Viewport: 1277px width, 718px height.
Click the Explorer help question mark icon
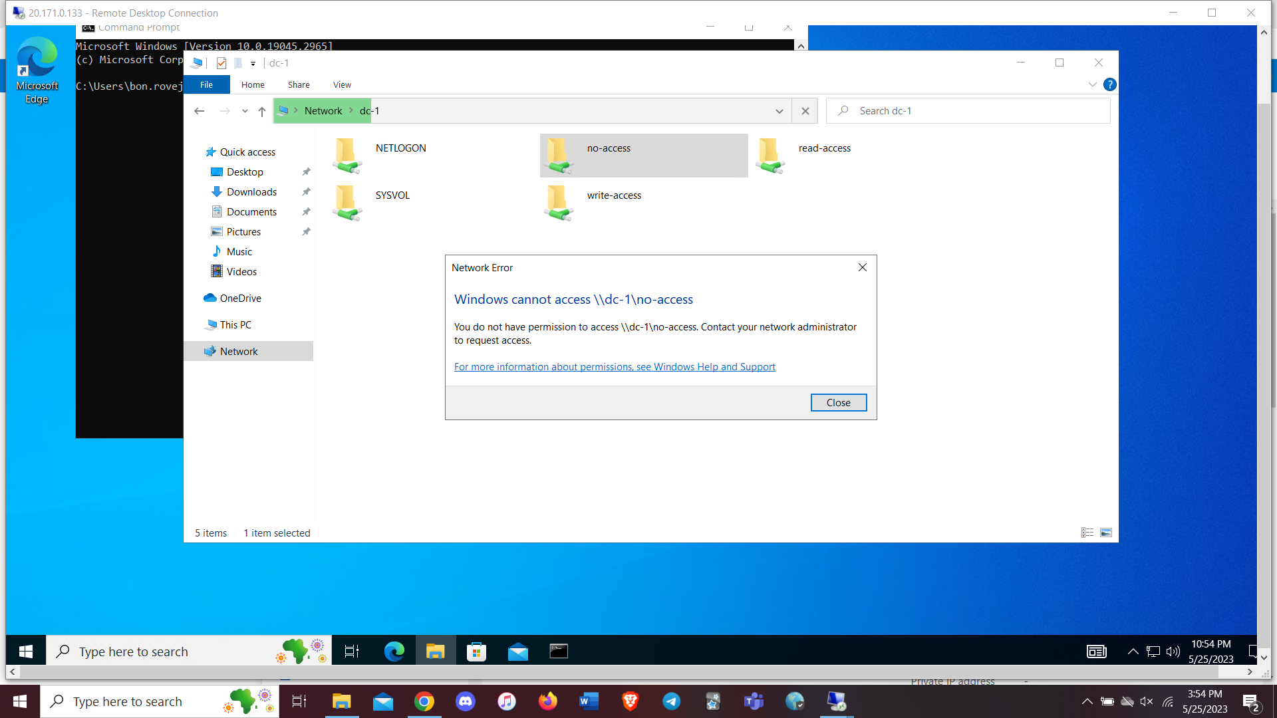click(x=1109, y=84)
